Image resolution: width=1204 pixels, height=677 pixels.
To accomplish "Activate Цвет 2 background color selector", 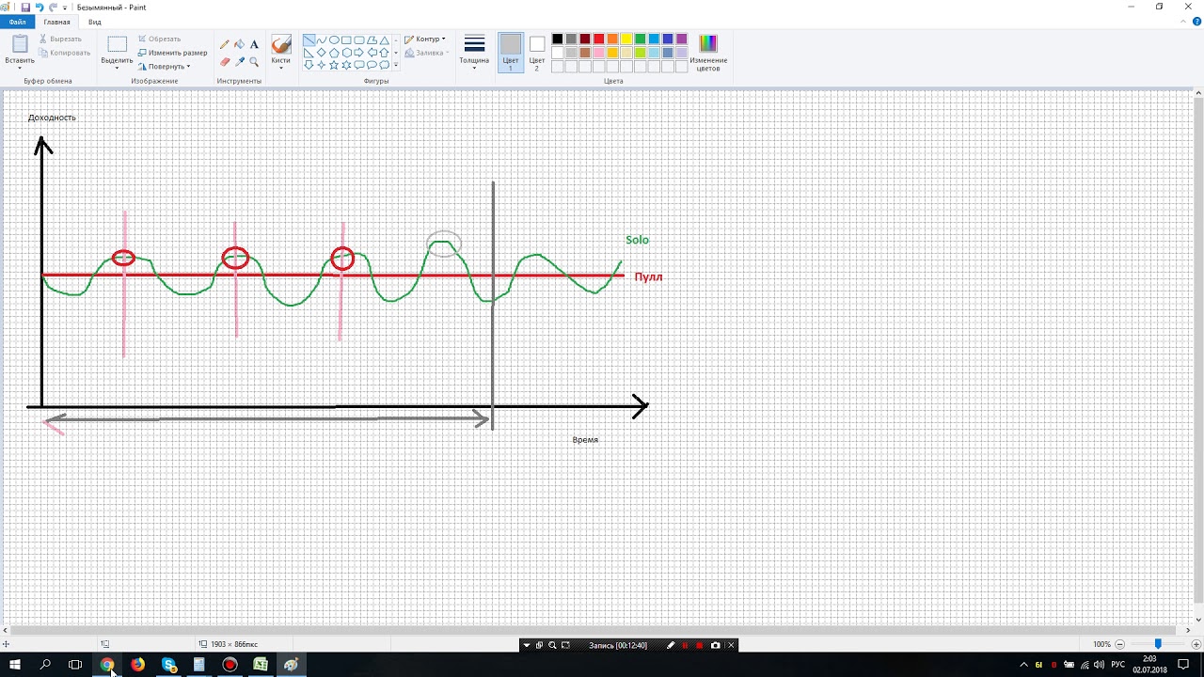I will [536, 52].
